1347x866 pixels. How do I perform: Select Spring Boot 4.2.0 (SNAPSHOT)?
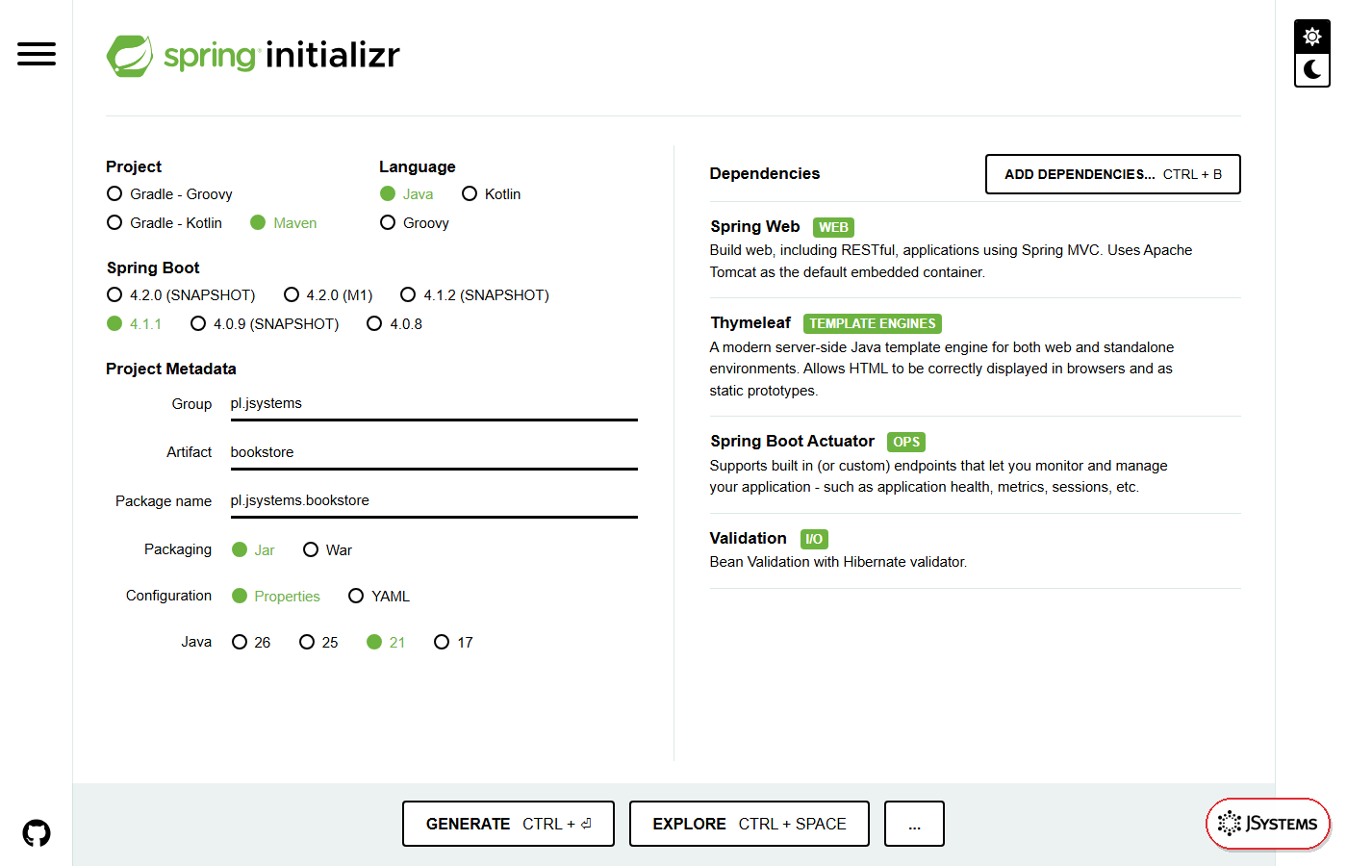click(181, 295)
